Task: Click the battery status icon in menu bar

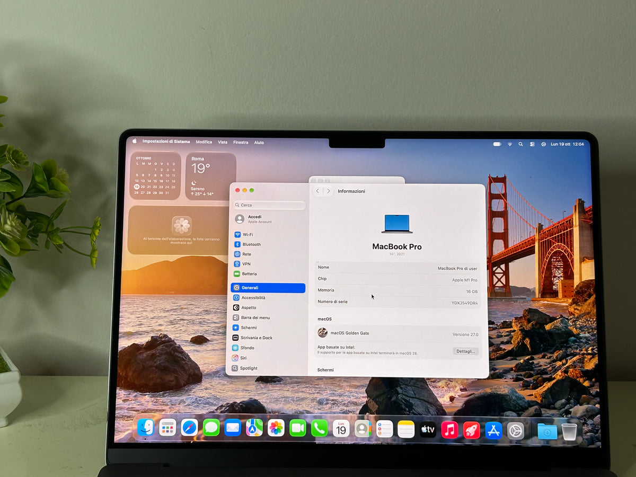Action: 497,144
